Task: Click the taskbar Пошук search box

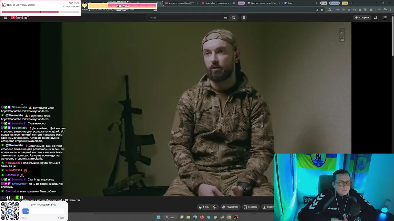Action: coord(170,217)
